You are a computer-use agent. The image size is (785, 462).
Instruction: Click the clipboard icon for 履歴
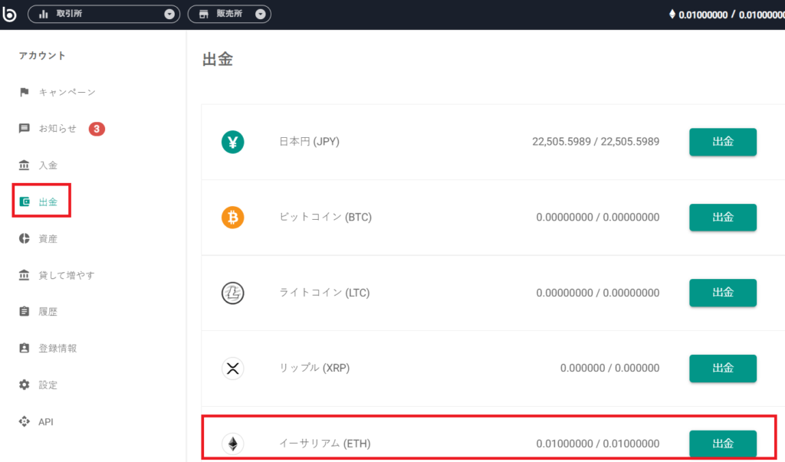coord(24,311)
